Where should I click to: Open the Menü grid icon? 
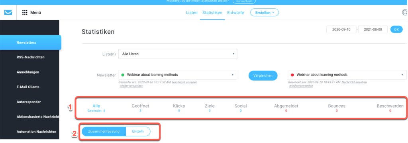click(25, 12)
